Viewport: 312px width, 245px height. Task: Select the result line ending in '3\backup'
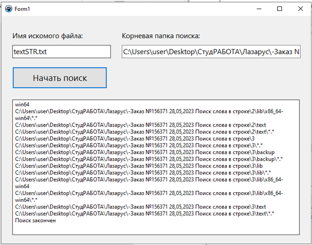(x=145, y=152)
